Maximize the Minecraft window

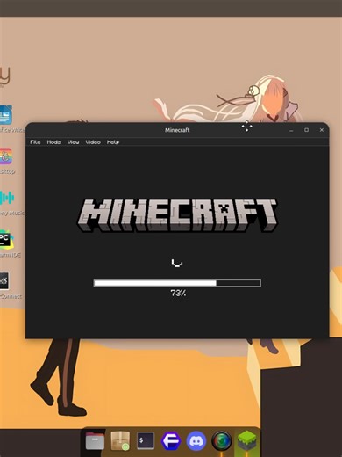tap(306, 130)
